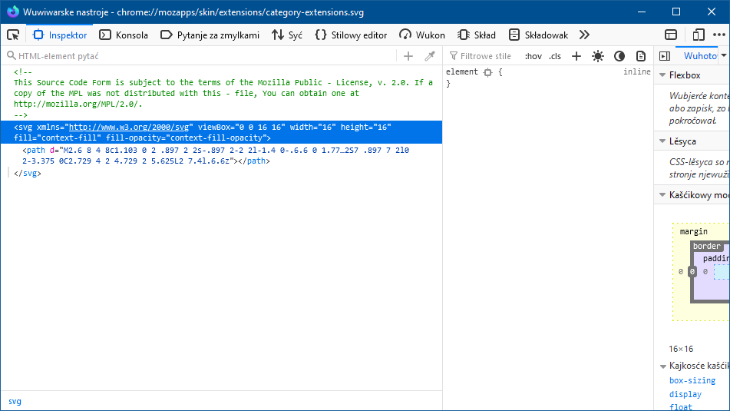The image size is (730, 411).
Task: Add a new style rule
Action: click(x=576, y=56)
